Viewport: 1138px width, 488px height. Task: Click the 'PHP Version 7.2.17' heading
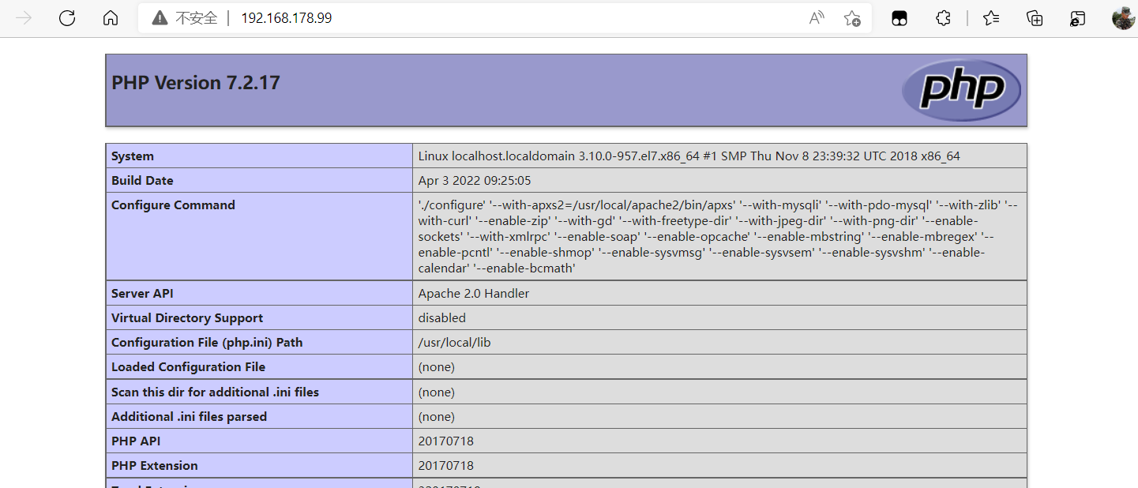coord(196,83)
